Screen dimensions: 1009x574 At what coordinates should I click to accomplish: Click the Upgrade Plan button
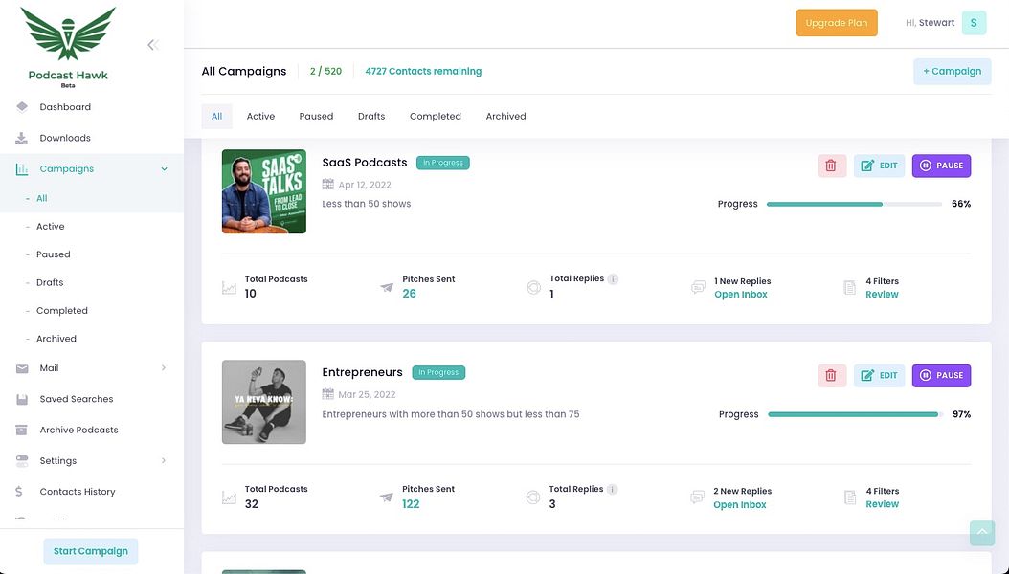coord(837,23)
